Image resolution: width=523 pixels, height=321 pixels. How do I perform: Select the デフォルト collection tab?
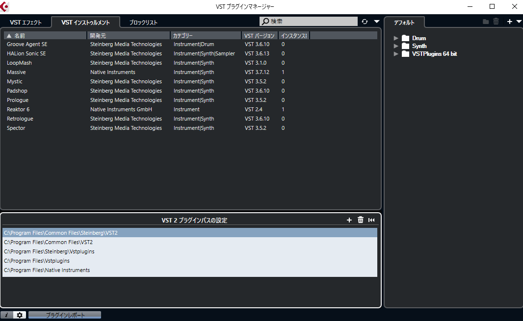click(404, 23)
